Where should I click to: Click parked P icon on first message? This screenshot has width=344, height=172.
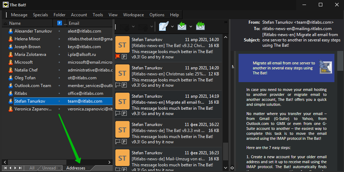point(124,57)
